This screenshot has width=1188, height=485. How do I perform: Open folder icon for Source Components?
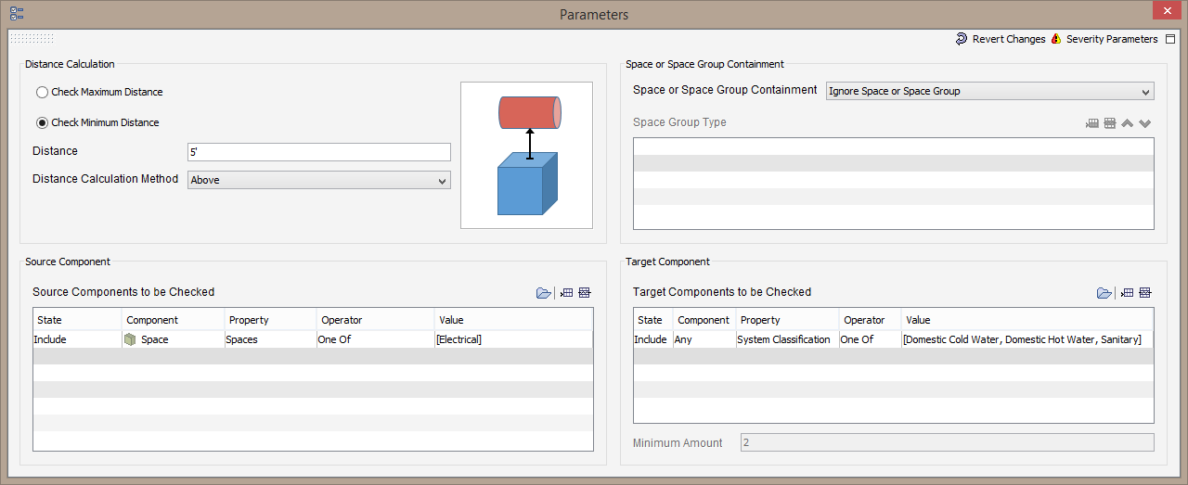click(544, 293)
